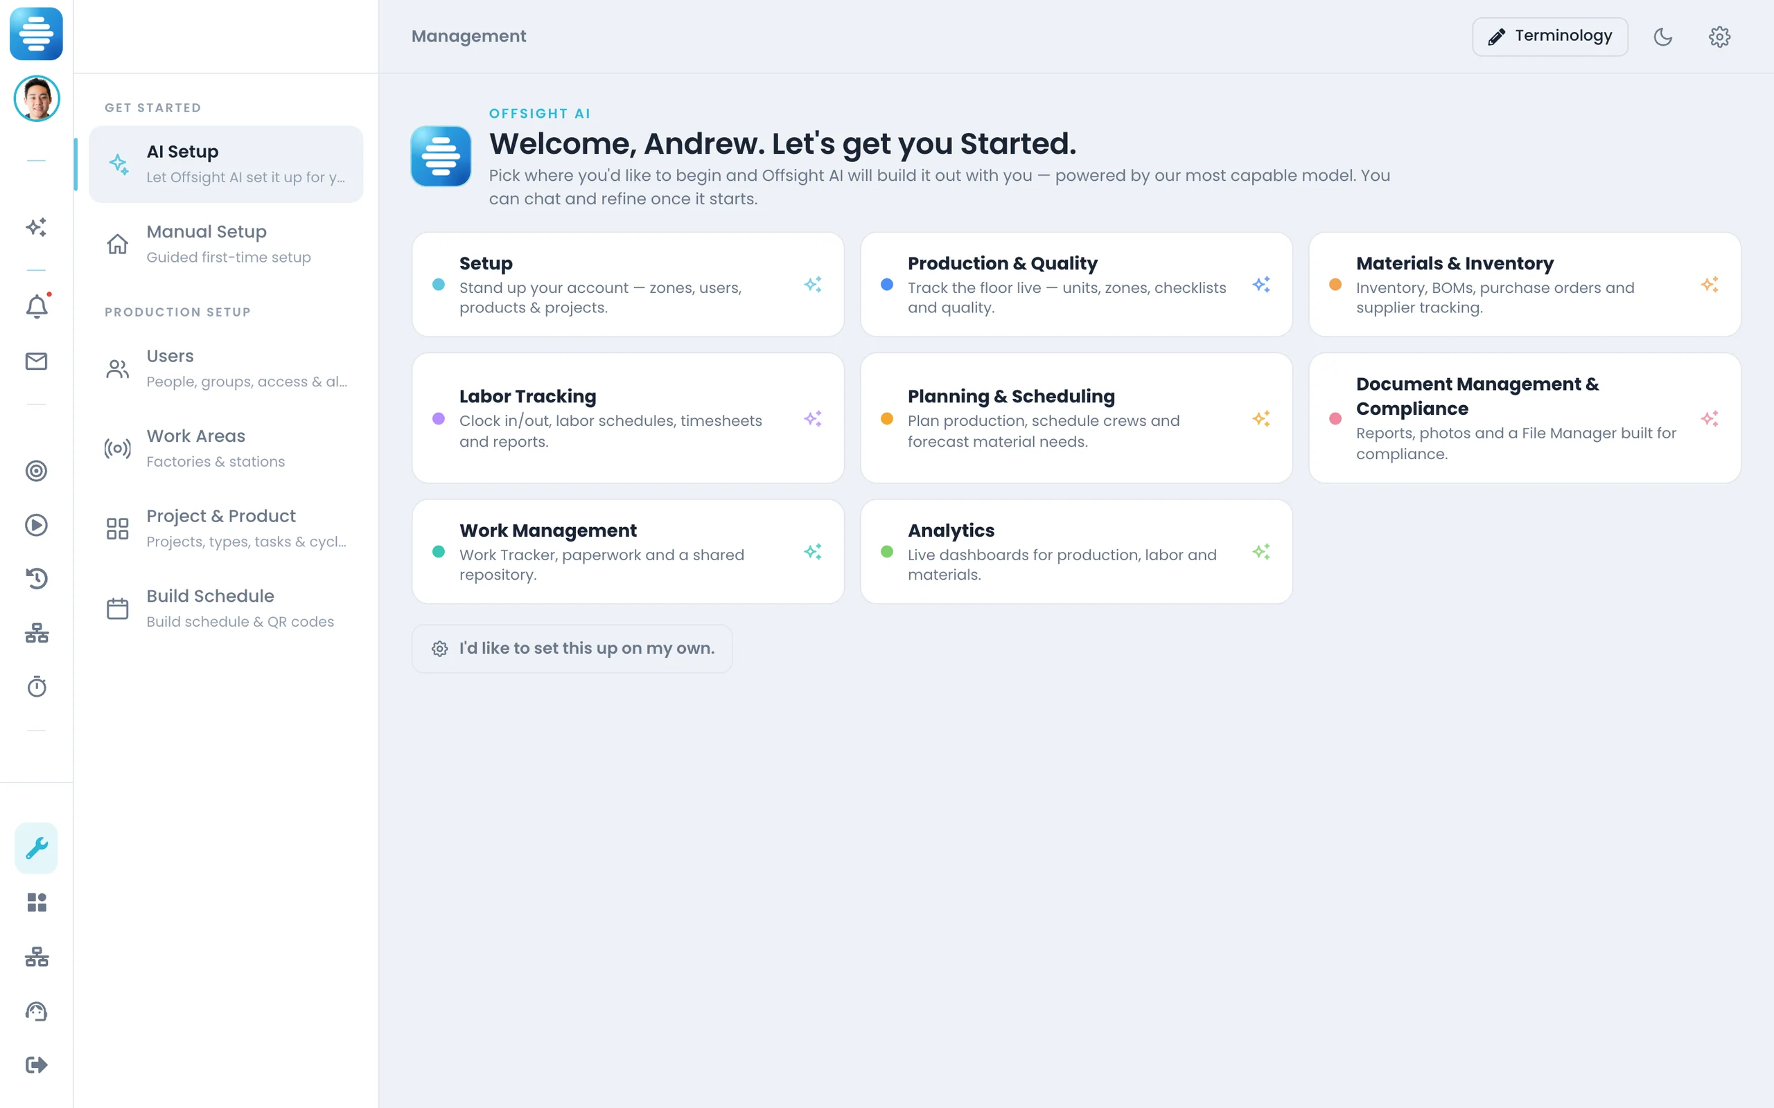Click the grid icon beside Project & Product
This screenshot has height=1108, width=1774.
[117, 528]
